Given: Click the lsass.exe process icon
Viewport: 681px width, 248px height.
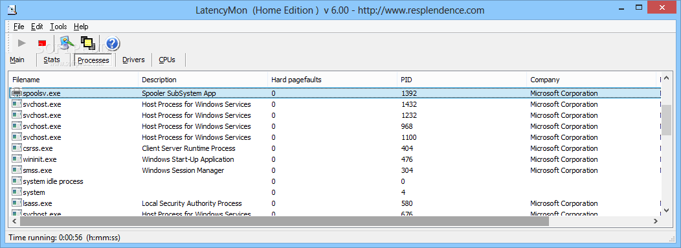Looking at the screenshot, I should pos(17,203).
